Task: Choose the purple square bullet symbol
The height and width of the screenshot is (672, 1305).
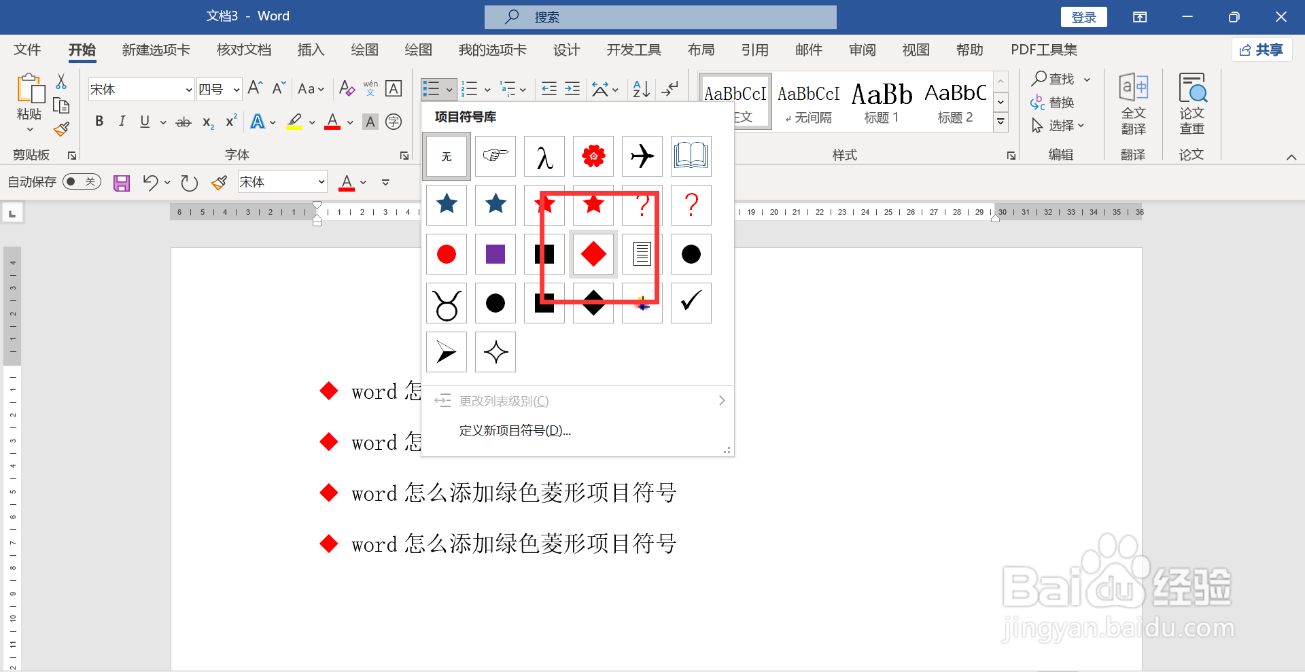Action: point(495,254)
